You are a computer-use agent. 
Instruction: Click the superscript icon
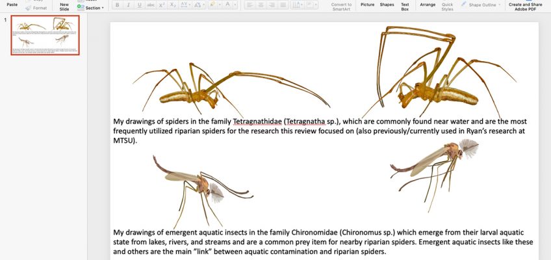coord(161,5)
